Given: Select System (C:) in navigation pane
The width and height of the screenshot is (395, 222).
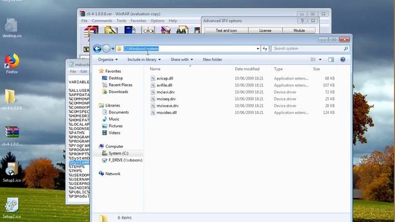Looking at the screenshot, I should tap(118, 153).
